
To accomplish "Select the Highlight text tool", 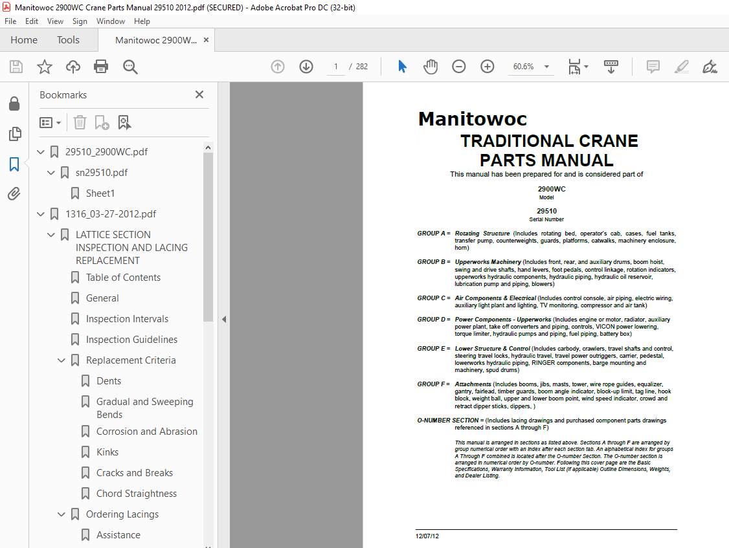I will click(x=682, y=67).
